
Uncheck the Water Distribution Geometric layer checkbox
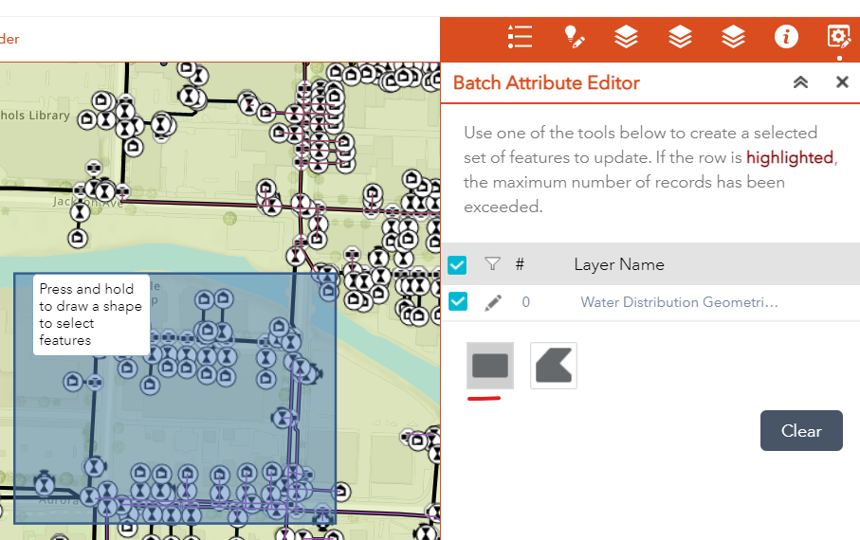(x=457, y=301)
